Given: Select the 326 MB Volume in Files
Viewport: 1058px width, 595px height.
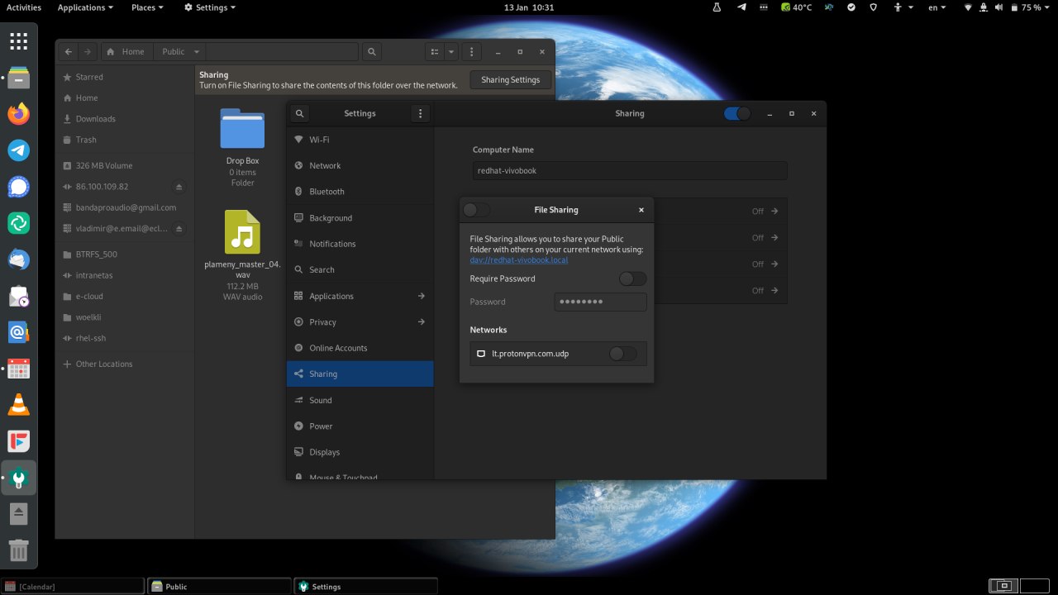Looking at the screenshot, I should [125, 165].
